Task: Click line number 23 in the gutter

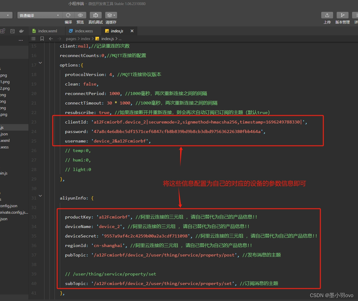Action: [x=34, y=122]
